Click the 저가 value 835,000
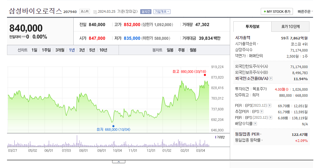Viewport: 321px width, 168px height. [x=132, y=38]
